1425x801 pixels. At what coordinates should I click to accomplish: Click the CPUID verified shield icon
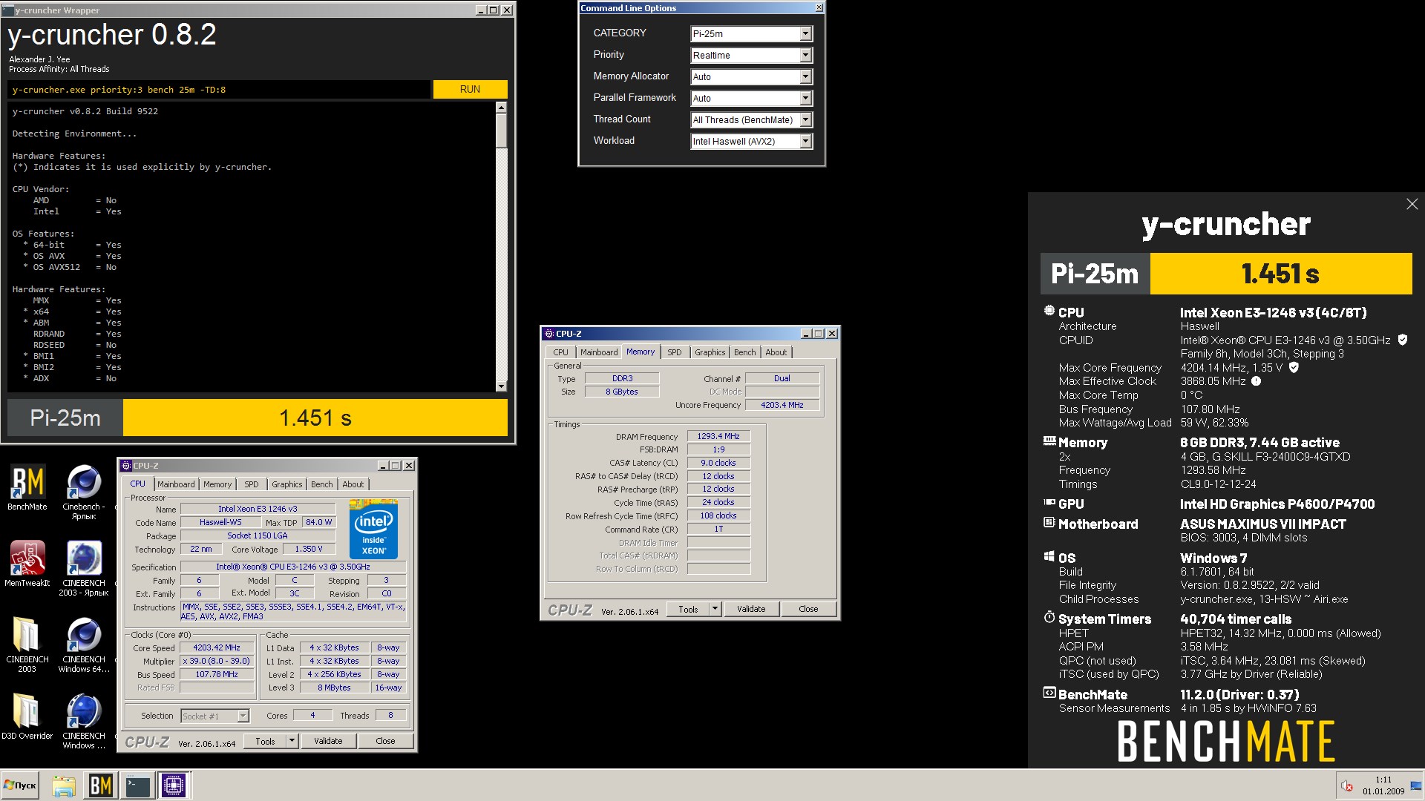1403,340
